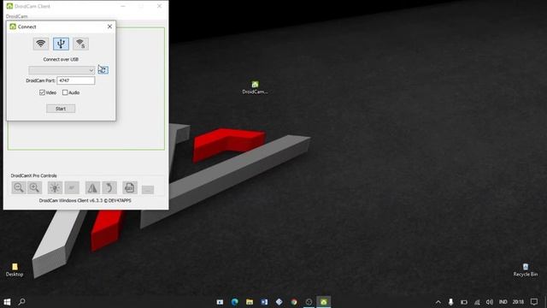The image size is (547, 308).
Task: Open File Explorer from the taskbar
Action: pyautogui.click(x=250, y=302)
